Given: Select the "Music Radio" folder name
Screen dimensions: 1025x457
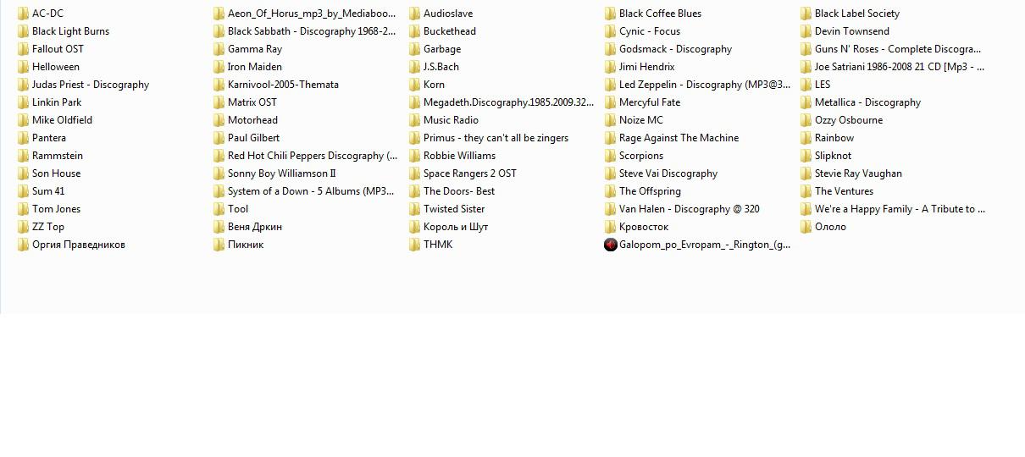Looking at the screenshot, I should [451, 120].
